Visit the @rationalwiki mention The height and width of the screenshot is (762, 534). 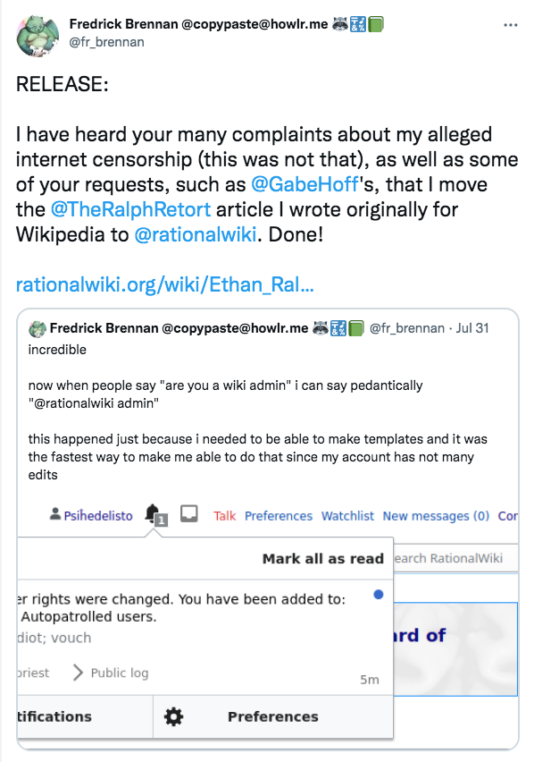point(195,235)
